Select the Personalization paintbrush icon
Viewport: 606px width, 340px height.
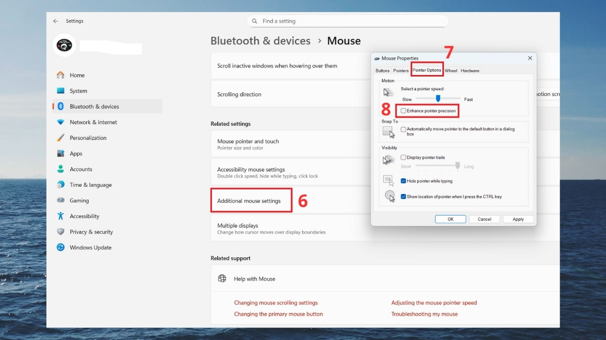(x=61, y=138)
